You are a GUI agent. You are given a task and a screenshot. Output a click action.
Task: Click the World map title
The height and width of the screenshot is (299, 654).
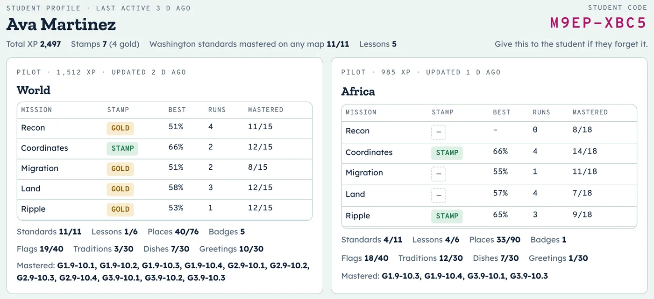pos(34,90)
